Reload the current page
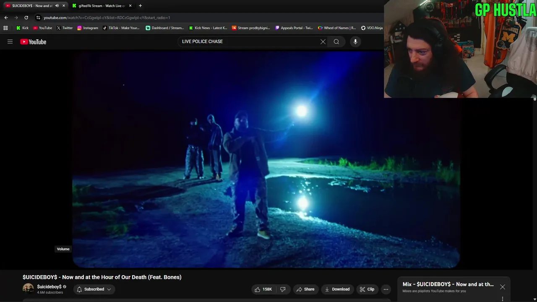The width and height of the screenshot is (537, 302). pyautogui.click(x=26, y=18)
